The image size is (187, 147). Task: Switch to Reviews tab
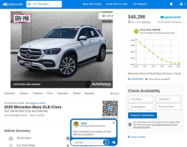click(89, 93)
